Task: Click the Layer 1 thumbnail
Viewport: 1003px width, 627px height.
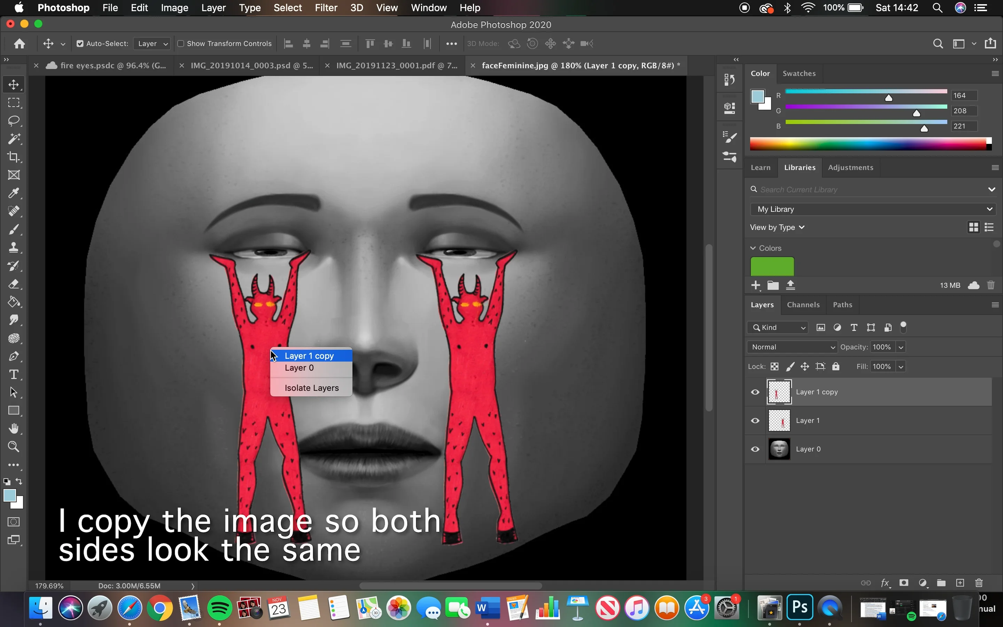Action: pyautogui.click(x=779, y=420)
